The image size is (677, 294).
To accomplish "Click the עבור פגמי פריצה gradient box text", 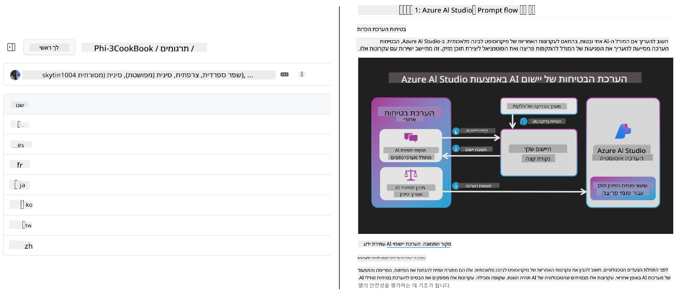I will pos(623,193).
